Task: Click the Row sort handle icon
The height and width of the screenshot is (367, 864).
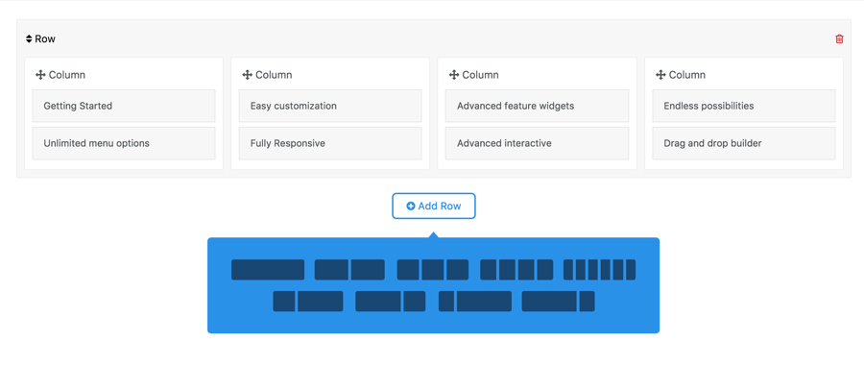Action: (29, 39)
